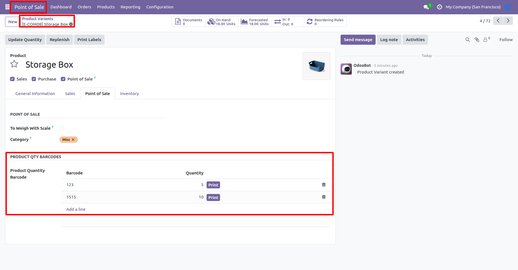Viewport: 518px width, 270px height.
Task: Open the apps grid menu icon
Action: pyautogui.click(x=8, y=7)
